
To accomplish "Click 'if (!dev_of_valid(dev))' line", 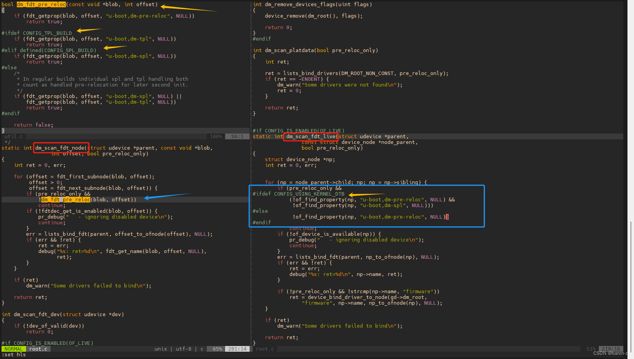I will [49, 326].
